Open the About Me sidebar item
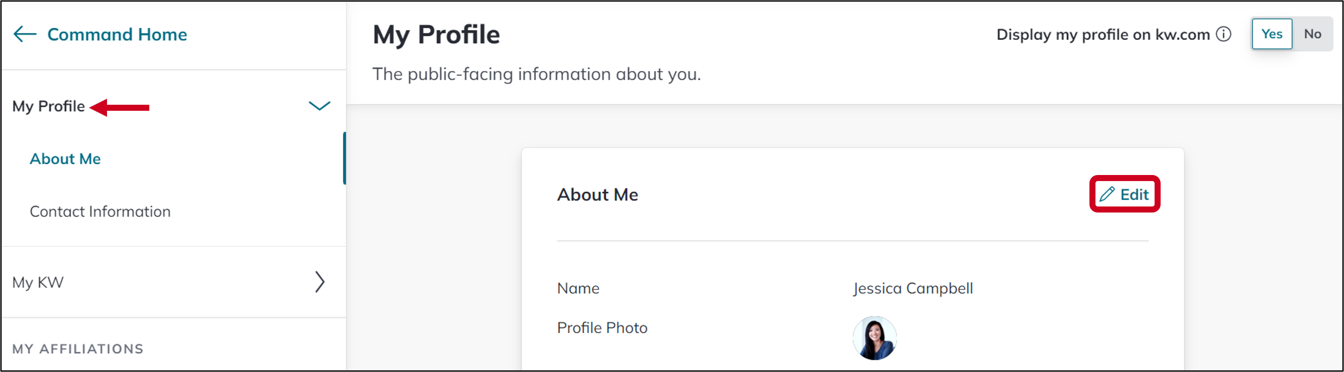1344x372 pixels. pyautogui.click(x=65, y=159)
